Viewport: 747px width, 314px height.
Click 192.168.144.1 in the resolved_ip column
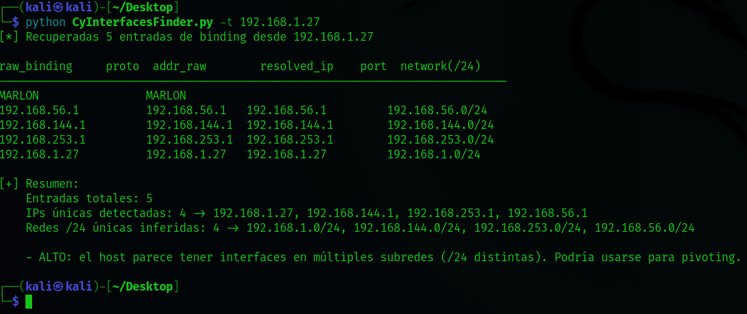(x=290, y=125)
